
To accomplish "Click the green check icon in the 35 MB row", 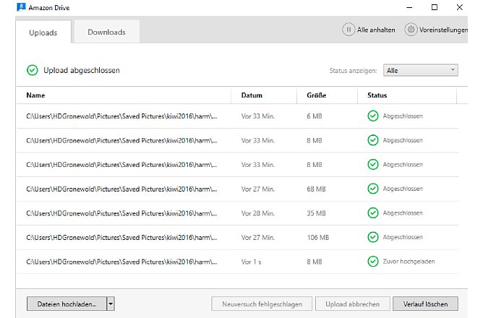I will pyautogui.click(x=373, y=213).
